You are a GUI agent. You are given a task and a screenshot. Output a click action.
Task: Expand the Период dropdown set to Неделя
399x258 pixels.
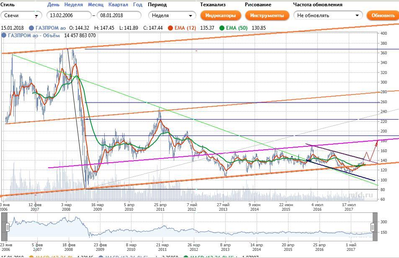[172, 15]
